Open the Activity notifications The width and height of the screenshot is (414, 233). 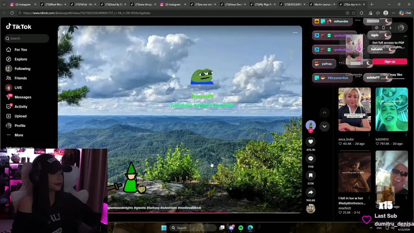point(16,106)
